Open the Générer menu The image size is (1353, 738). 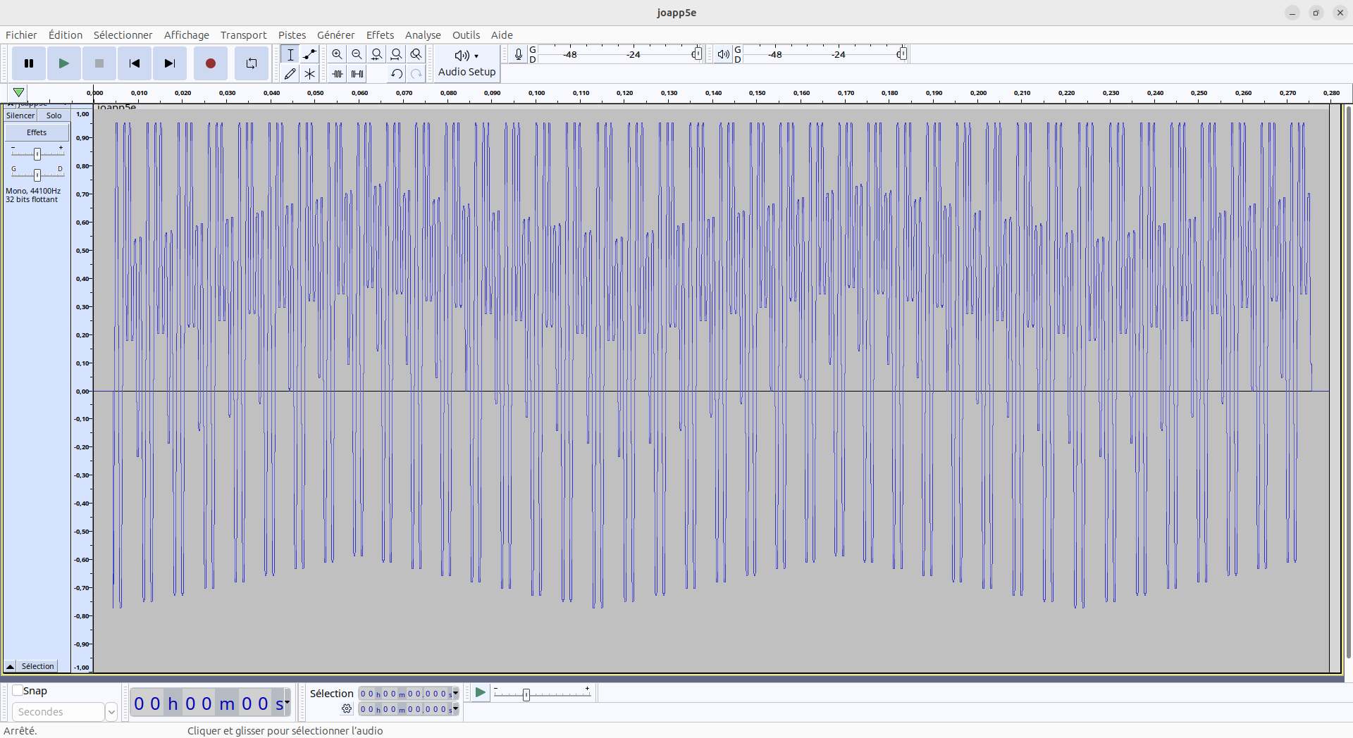coord(335,35)
